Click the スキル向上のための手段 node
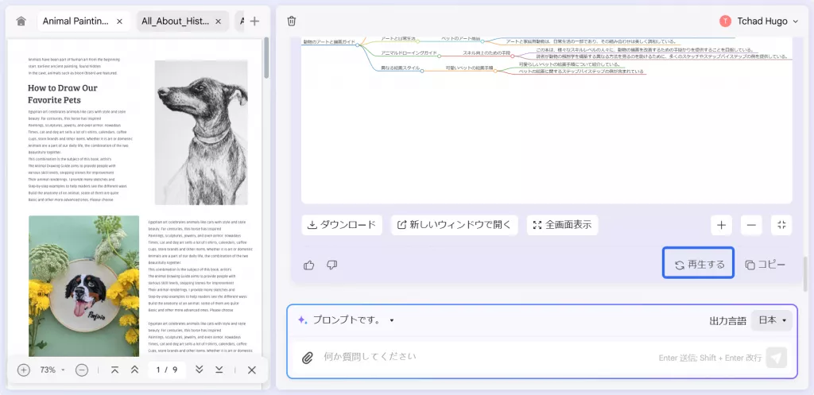 (x=486, y=53)
